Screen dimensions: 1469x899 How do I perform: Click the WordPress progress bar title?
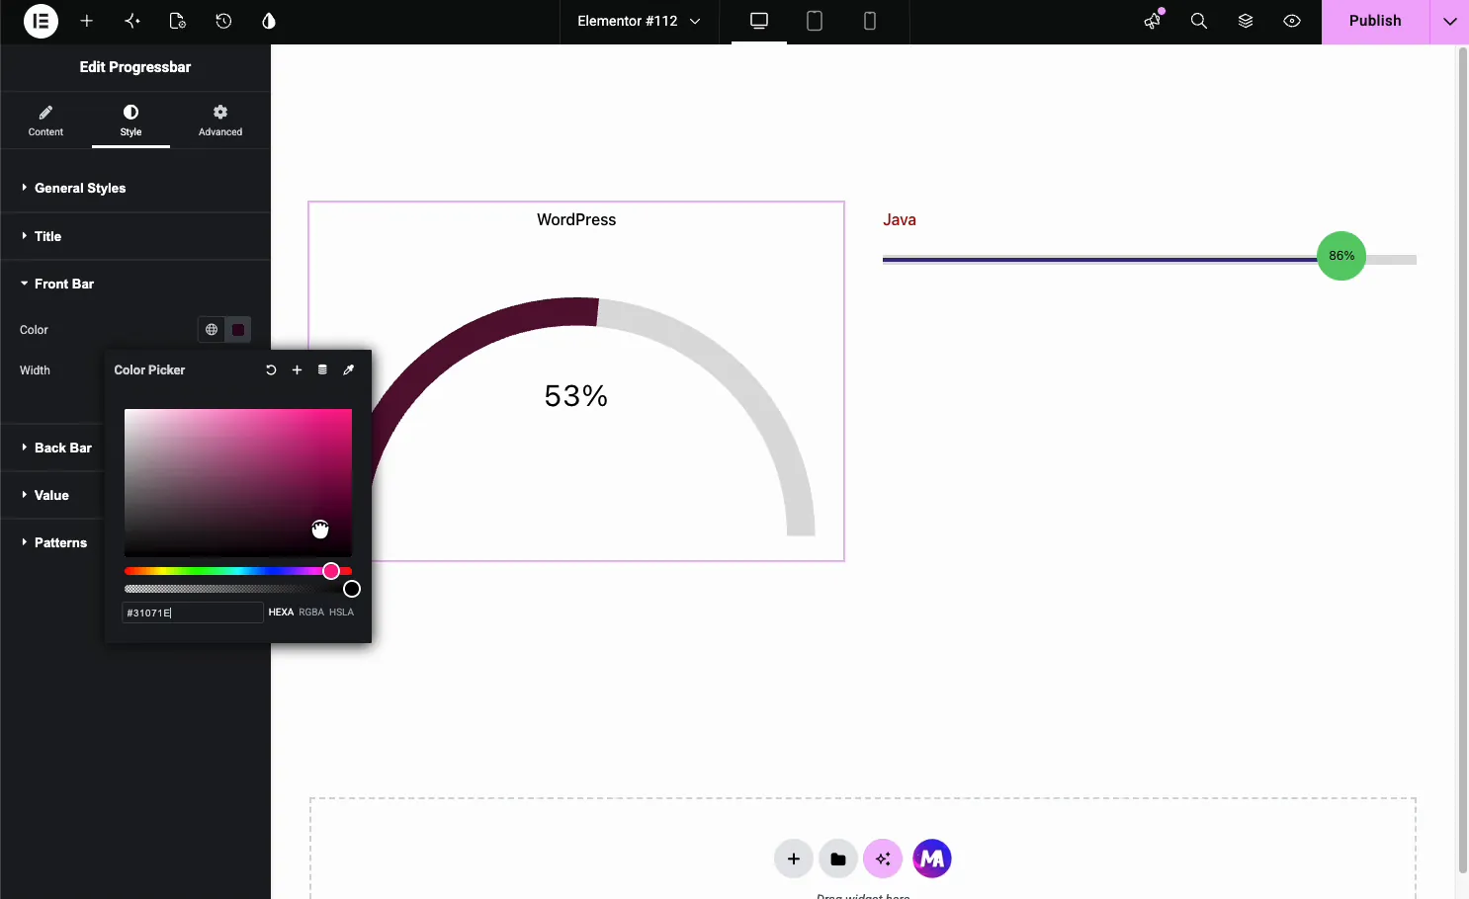[576, 219]
